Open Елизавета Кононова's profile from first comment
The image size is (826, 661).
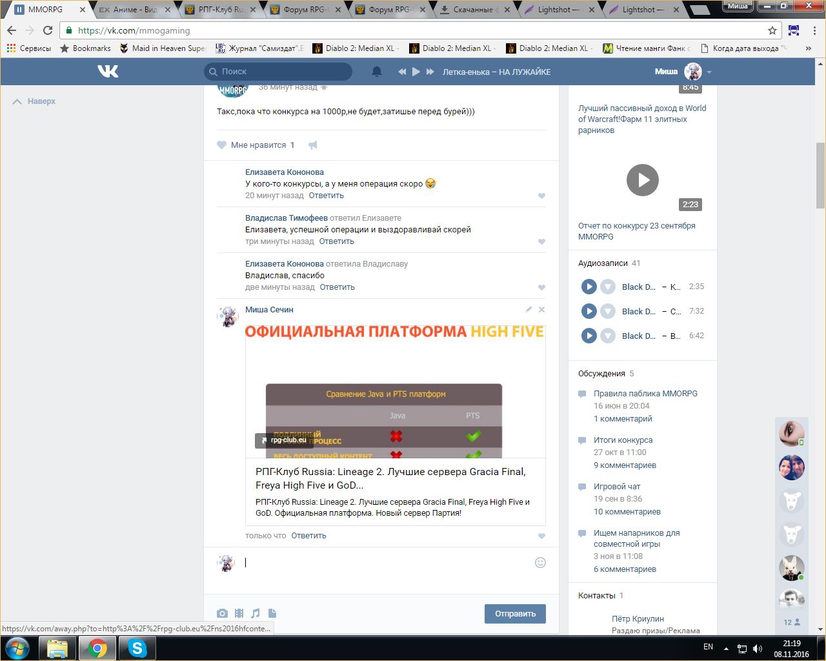[285, 172]
